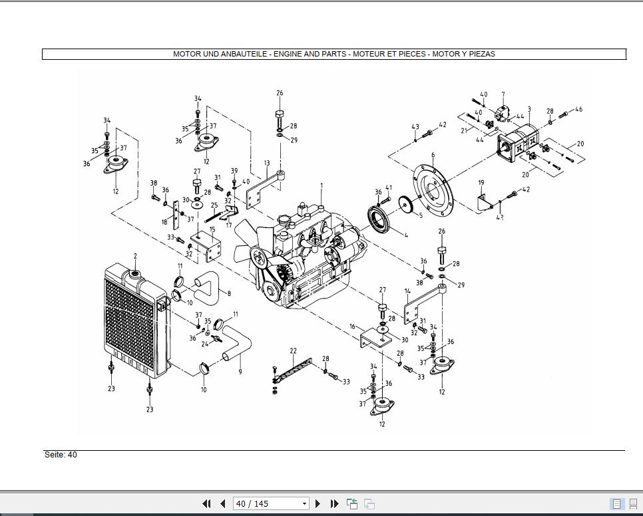
Task: Advance to next page using arrow icon
Action: tap(318, 503)
